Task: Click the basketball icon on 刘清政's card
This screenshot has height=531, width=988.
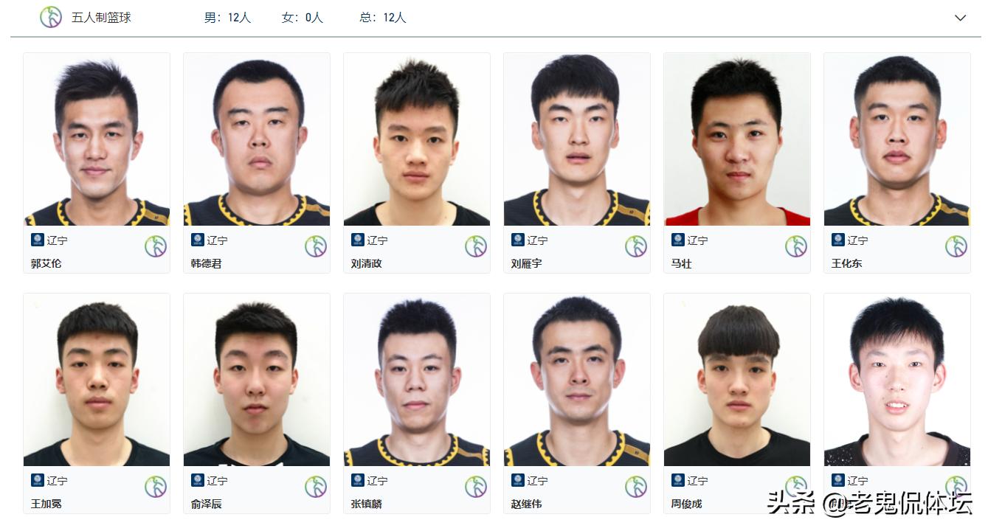Action: pos(476,246)
